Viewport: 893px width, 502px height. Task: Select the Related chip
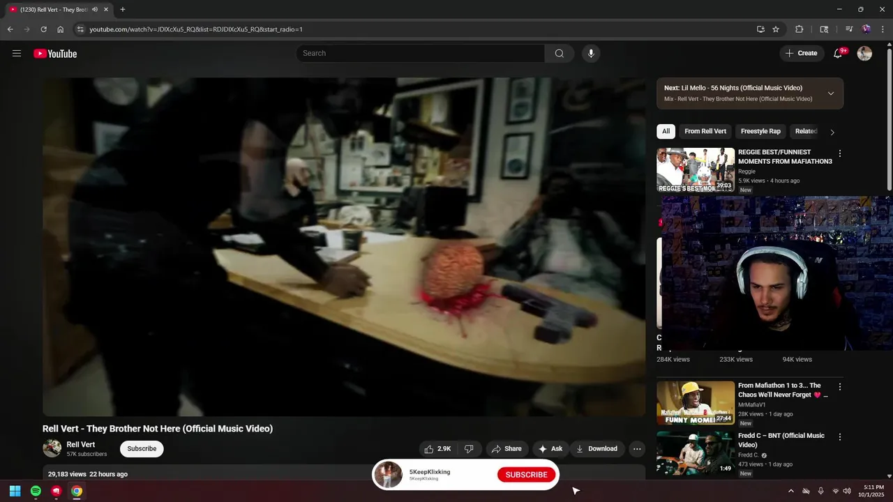click(806, 131)
